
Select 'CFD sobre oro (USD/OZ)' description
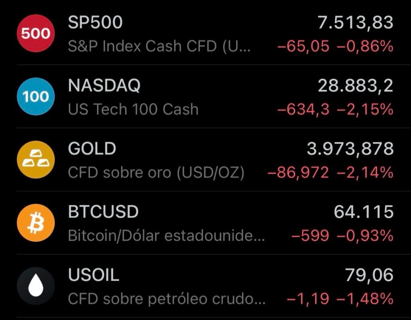pos(156,173)
